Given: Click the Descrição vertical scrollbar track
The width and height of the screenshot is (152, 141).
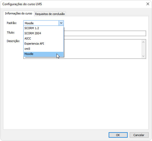Looking at the screenshot, I should [x=143, y=49].
